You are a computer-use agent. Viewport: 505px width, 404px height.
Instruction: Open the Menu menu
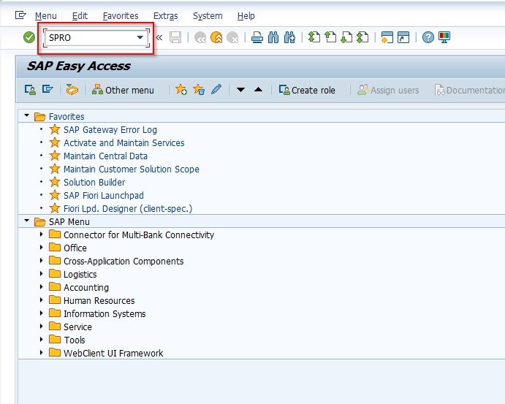click(x=46, y=16)
